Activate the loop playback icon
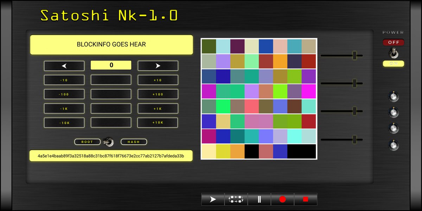 coord(236,199)
